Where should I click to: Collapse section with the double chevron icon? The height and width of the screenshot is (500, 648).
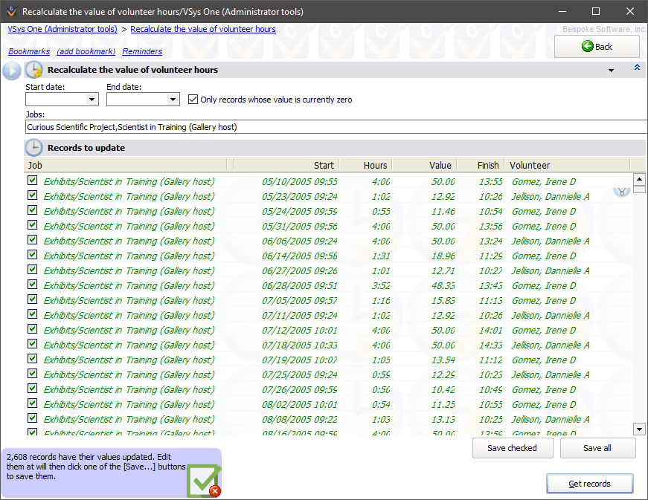[636, 68]
